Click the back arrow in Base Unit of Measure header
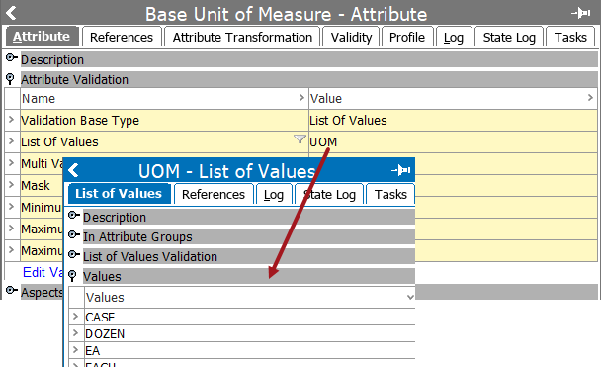This screenshot has height=367, width=601. [11, 13]
